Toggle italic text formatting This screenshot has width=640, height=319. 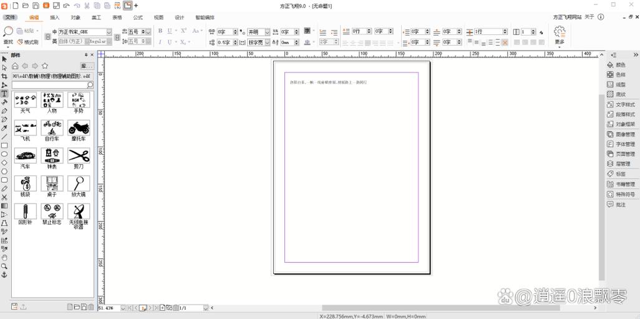pos(160,42)
